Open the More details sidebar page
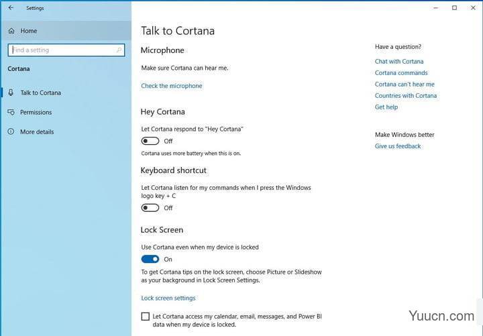 tap(66, 132)
